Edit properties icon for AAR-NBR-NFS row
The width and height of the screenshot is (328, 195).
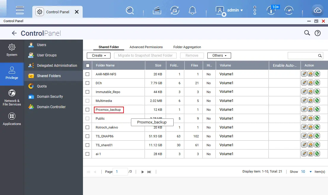coord(304,74)
